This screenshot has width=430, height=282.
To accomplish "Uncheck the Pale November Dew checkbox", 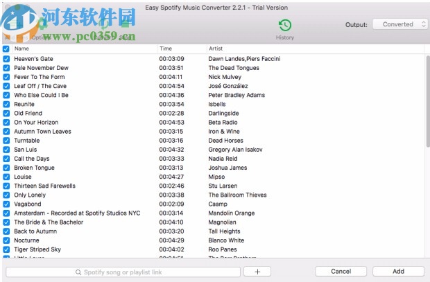I will (x=6, y=68).
